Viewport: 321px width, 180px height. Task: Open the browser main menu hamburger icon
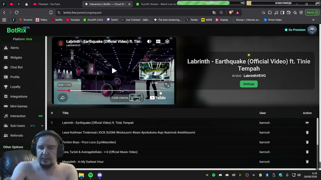(316, 12)
